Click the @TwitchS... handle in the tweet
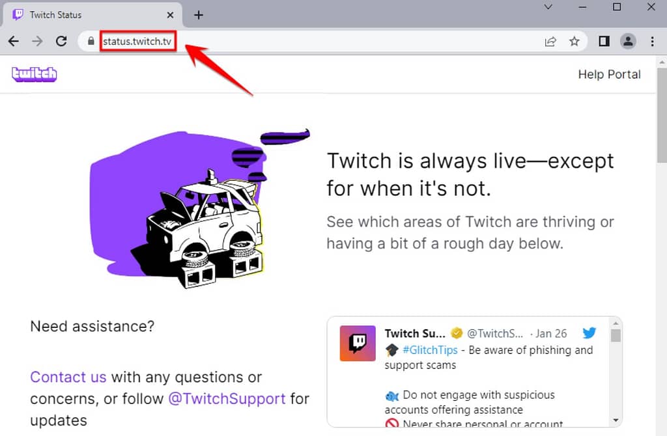 [x=495, y=334]
